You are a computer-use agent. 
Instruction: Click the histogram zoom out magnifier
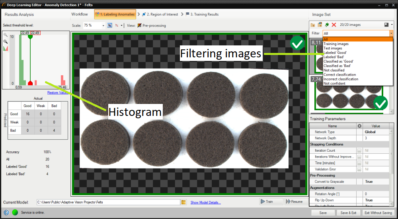click(x=6, y=41)
